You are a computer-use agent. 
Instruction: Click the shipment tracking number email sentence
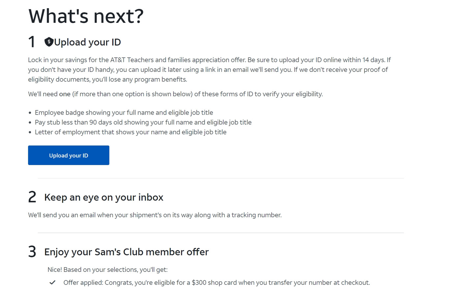tap(155, 215)
